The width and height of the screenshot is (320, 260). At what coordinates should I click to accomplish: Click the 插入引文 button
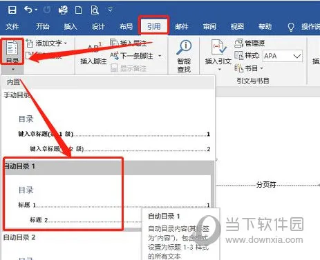(218, 54)
